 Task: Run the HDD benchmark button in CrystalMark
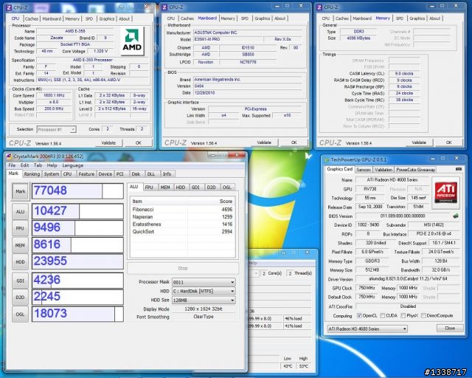tap(20, 262)
